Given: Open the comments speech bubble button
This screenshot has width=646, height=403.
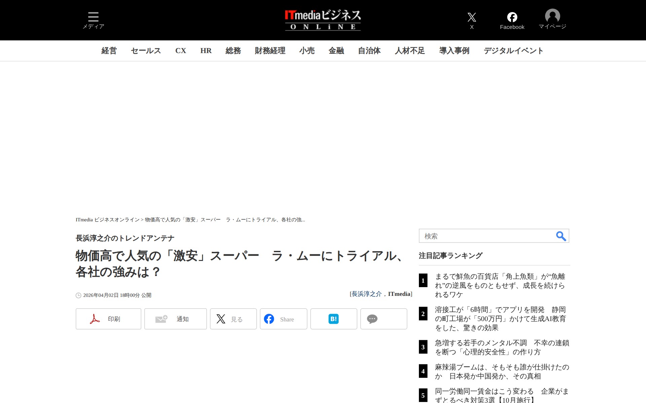Looking at the screenshot, I should pyautogui.click(x=384, y=319).
